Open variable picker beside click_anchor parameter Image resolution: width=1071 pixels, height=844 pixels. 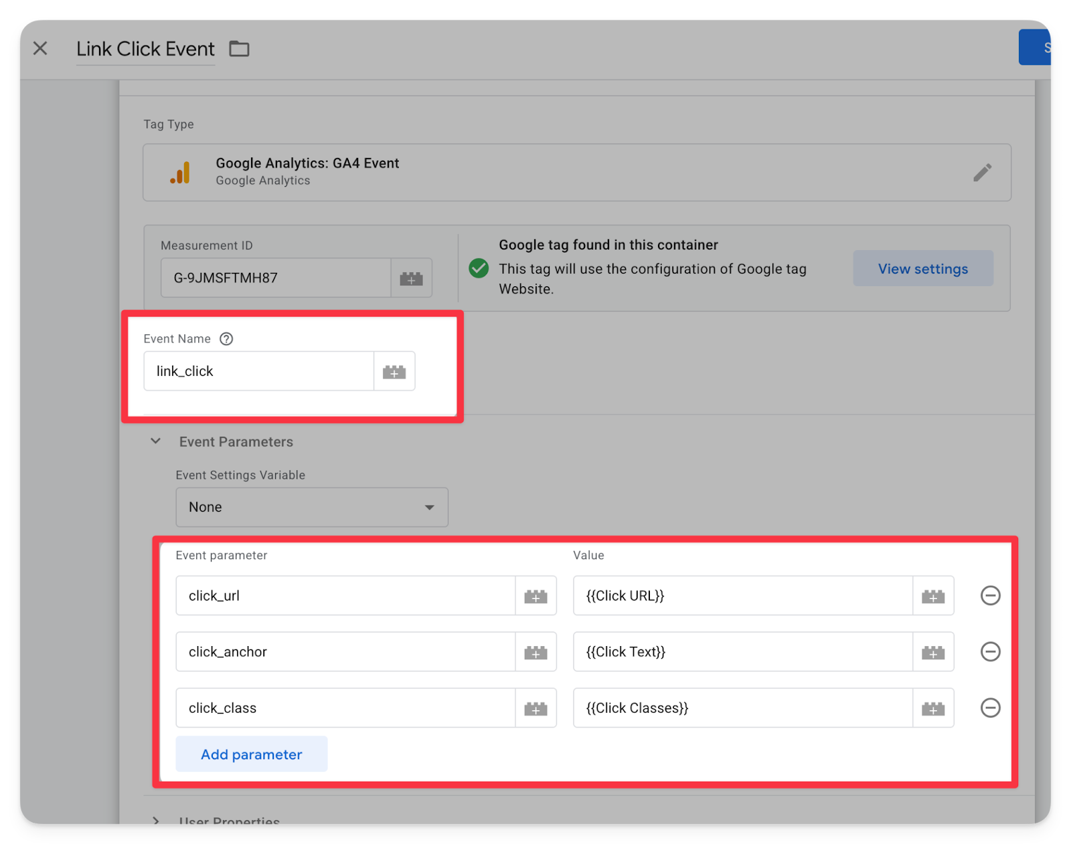[535, 652]
